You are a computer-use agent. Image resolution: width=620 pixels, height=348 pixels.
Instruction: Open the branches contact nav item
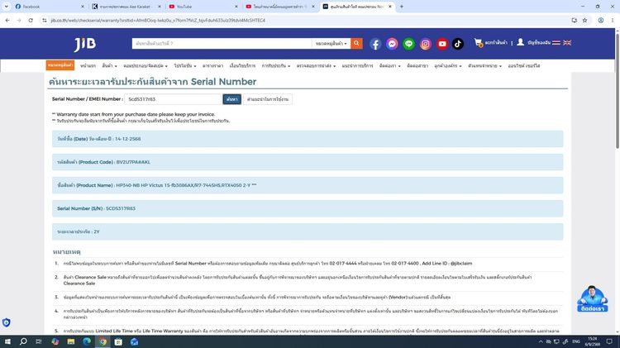click(417, 65)
